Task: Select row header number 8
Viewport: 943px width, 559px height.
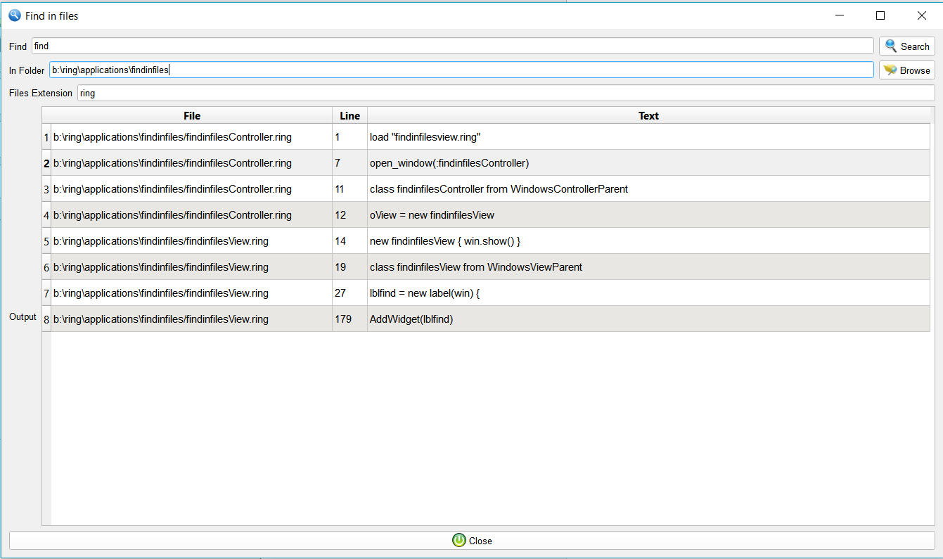Action: click(x=46, y=319)
